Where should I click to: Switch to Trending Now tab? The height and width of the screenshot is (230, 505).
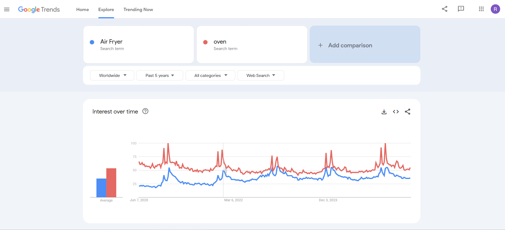coord(138,9)
